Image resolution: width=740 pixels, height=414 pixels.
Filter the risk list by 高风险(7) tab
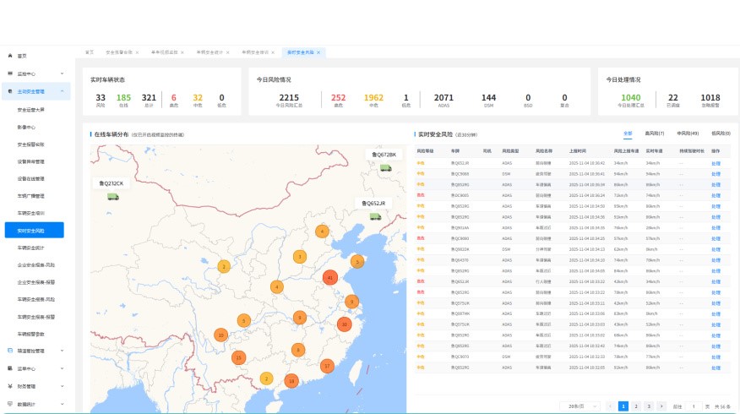(654, 133)
